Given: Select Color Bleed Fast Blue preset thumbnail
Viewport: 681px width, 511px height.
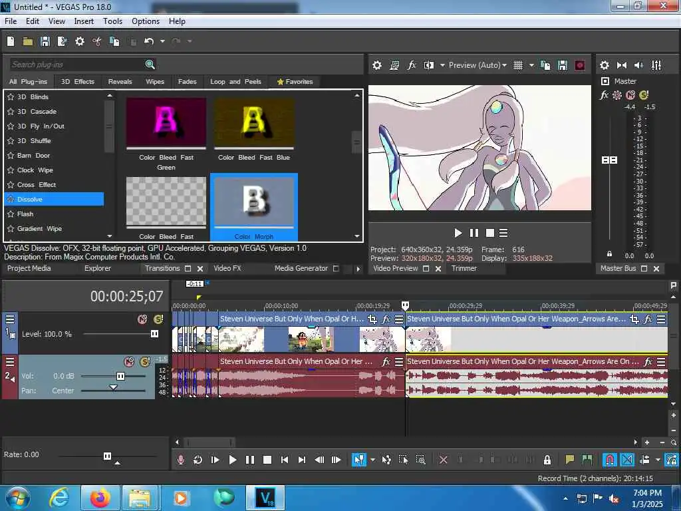Looking at the screenshot, I should coord(254,123).
